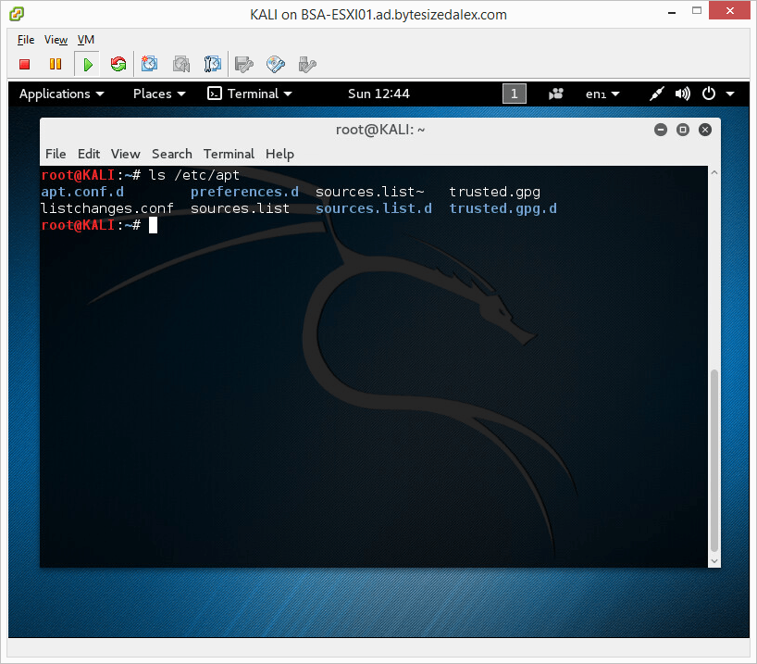
Task: Click the USB device toolbar icon
Action: [305, 64]
